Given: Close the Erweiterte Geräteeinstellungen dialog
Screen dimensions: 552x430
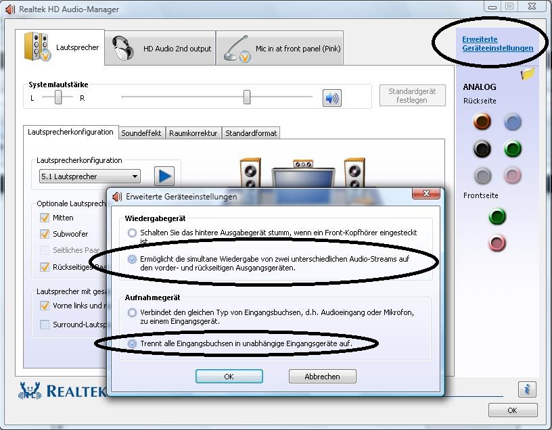Looking at the screenshot, I should 426,193.
